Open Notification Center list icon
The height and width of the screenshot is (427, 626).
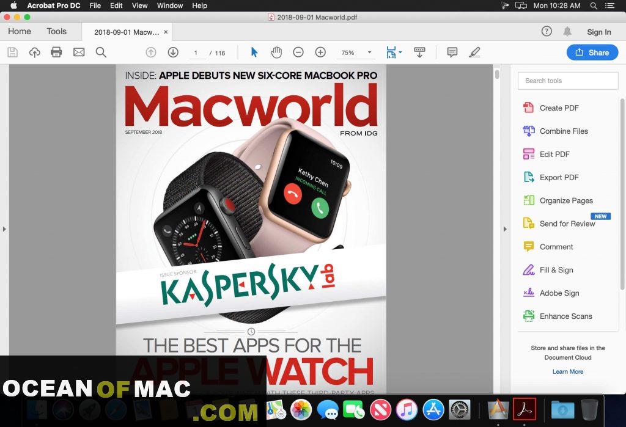click(x=609, y=5)
